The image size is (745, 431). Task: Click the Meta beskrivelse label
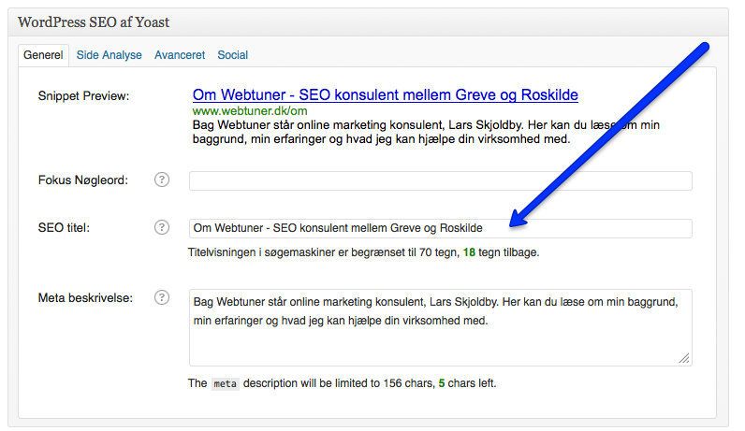[x=85, y=298]
